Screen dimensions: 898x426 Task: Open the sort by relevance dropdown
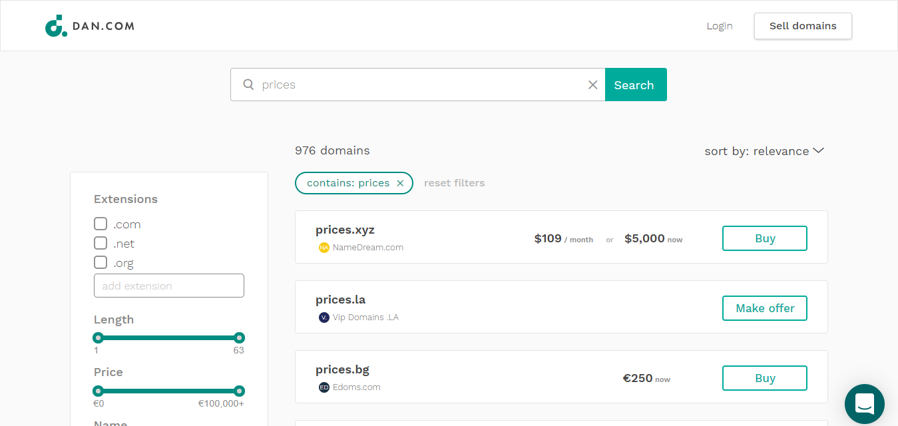pos(764,151)
